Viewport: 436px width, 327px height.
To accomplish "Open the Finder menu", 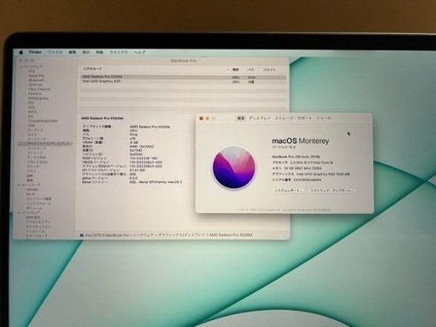I will (x=35, y=52).
